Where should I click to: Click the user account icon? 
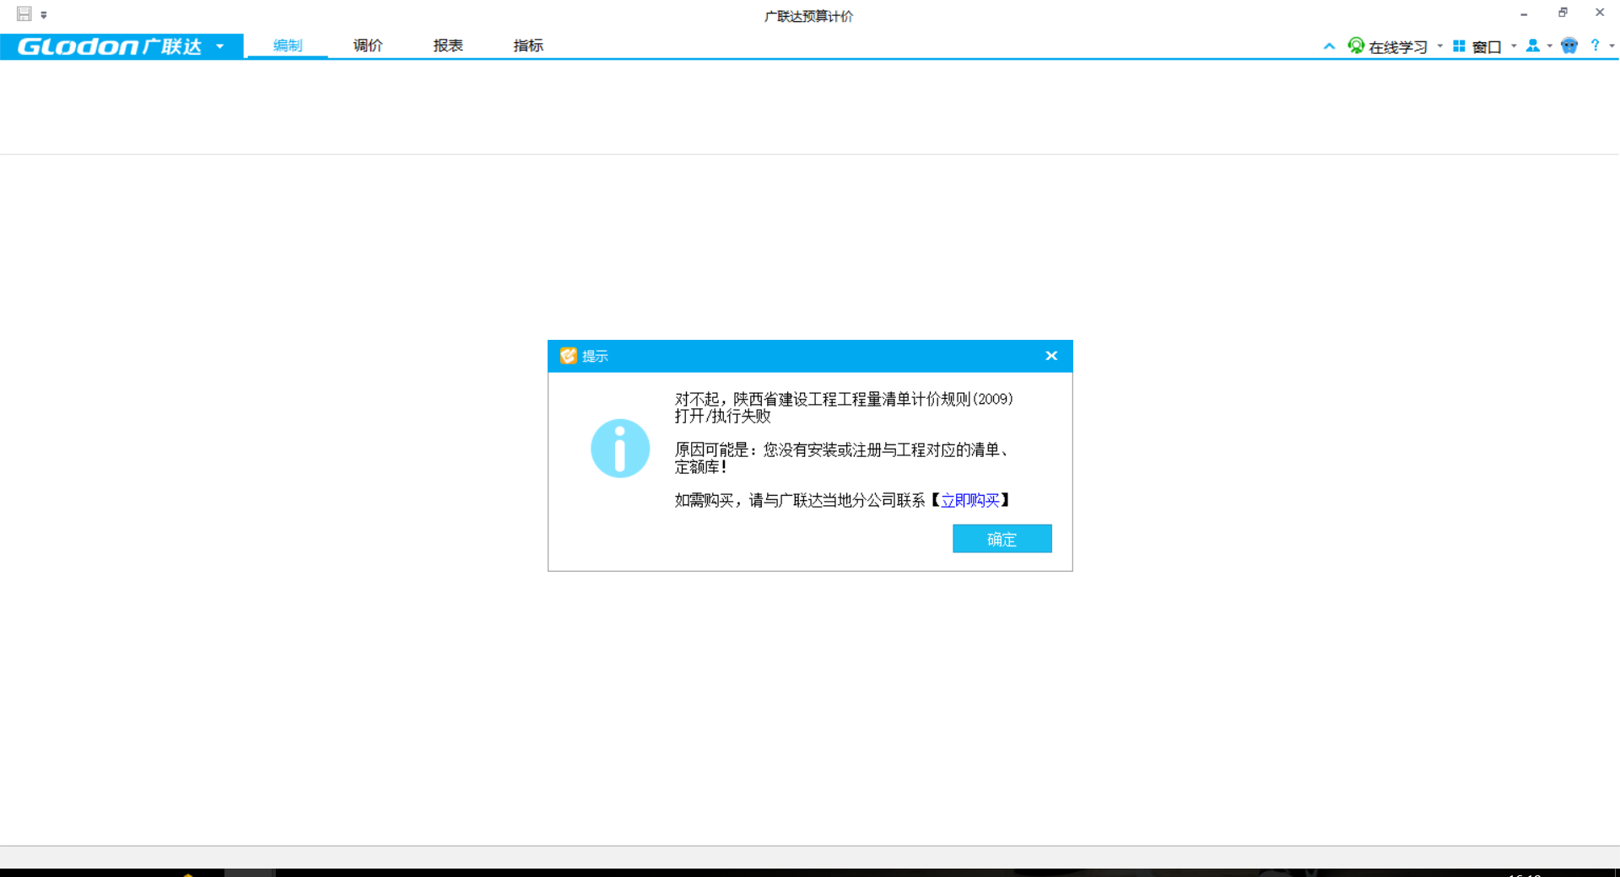tap(1533, 46)
